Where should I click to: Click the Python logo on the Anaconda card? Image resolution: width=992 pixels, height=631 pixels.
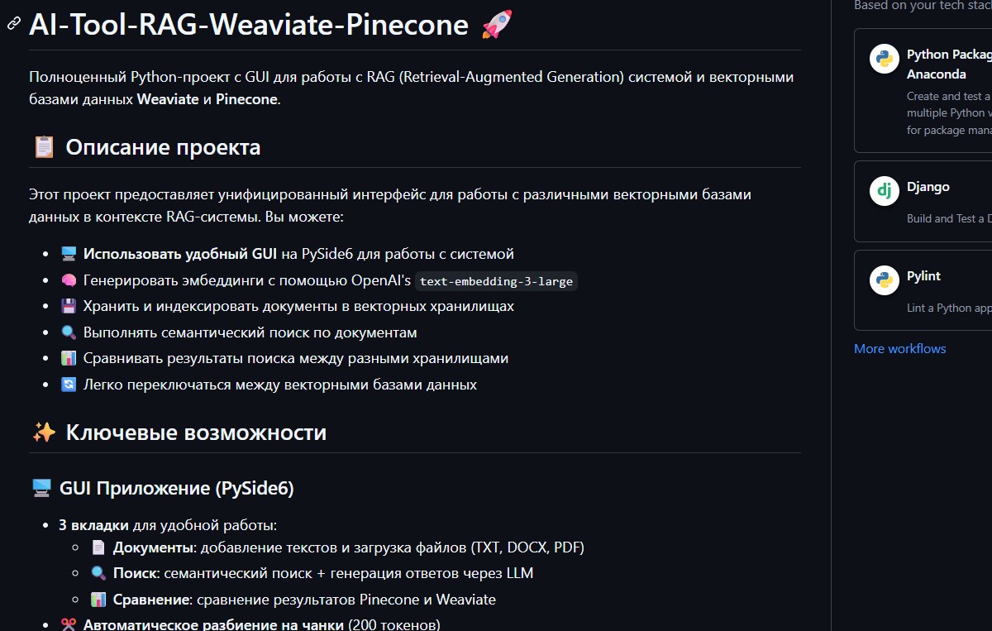(884, 60)
